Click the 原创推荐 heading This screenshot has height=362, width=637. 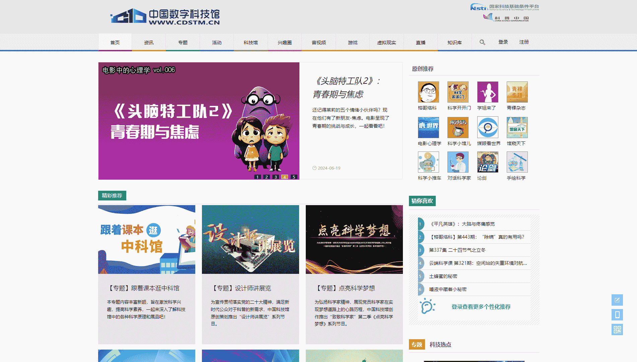click(x=423, y=69)
